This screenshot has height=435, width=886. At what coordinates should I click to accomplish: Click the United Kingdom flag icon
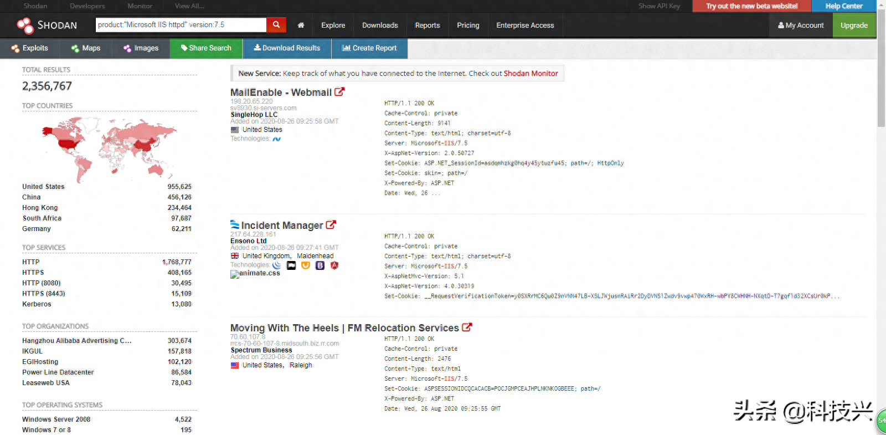[x=235, y=256]
